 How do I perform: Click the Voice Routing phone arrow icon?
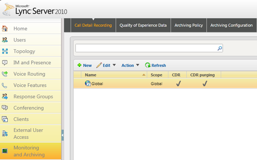(5, 74)
